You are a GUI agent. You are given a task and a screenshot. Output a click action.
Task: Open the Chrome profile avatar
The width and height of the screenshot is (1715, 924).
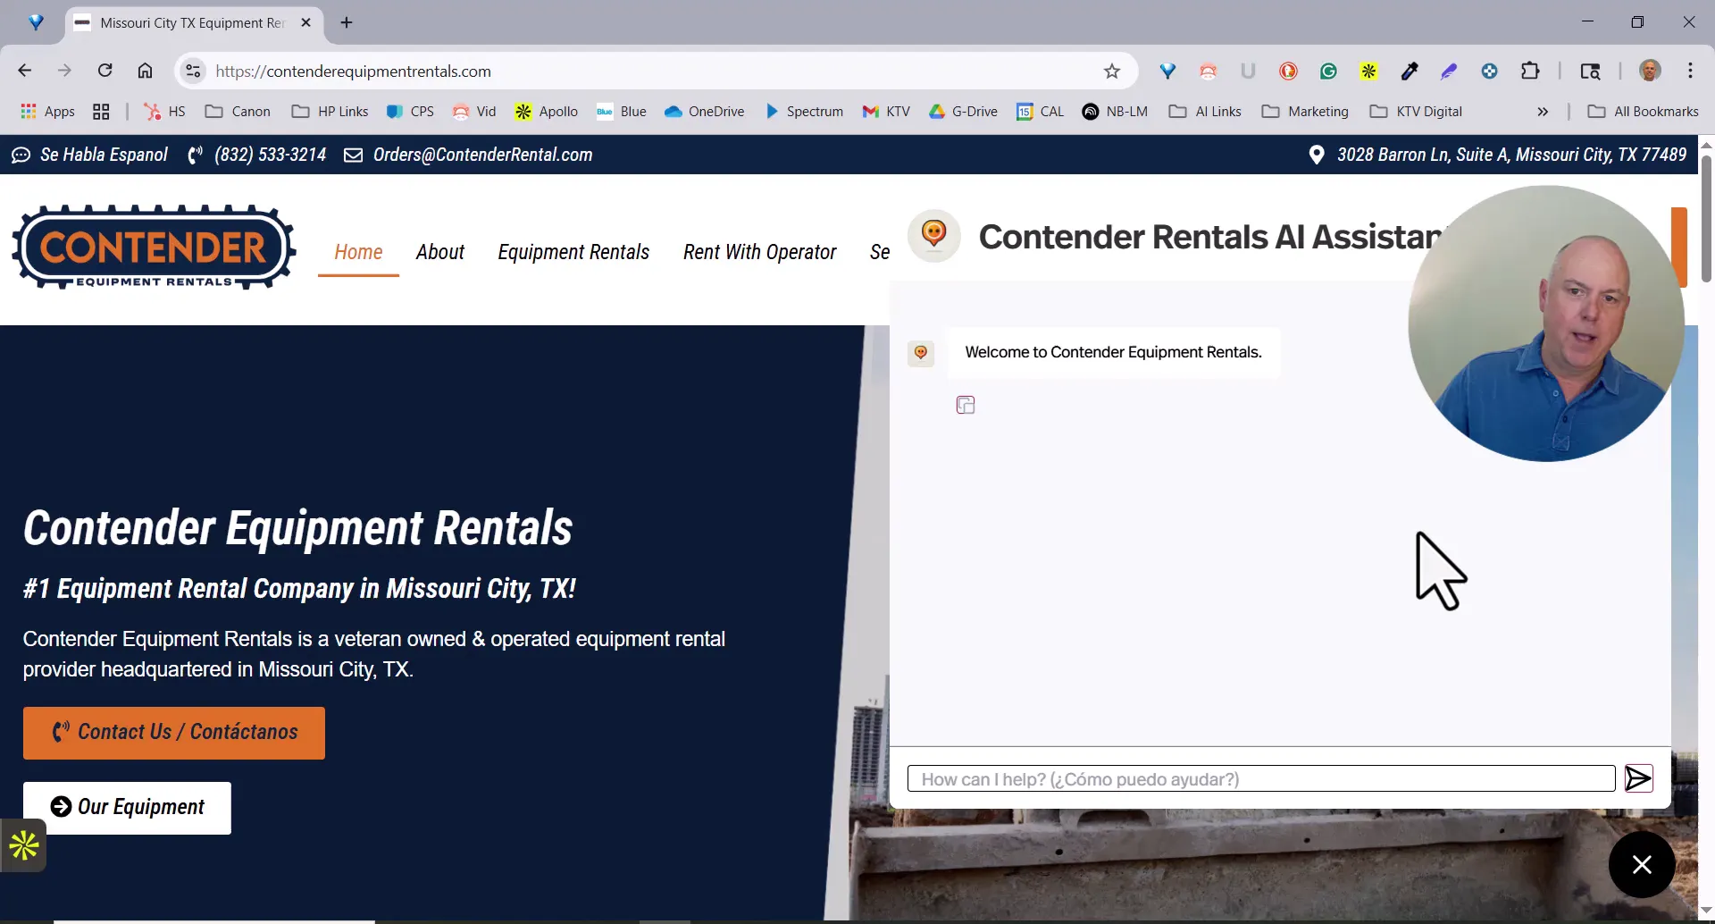(x=1650, y=71)
